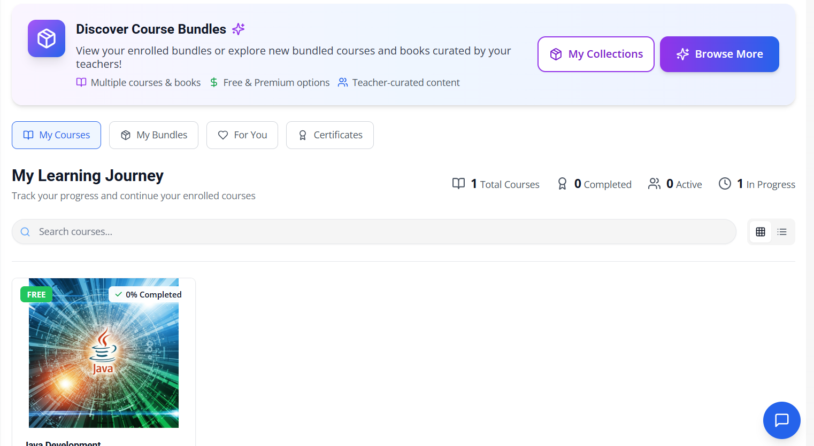Click the My Collections button
Screen dimensions: 814x446
[595, 54]
